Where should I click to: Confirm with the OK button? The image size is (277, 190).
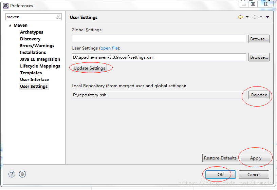pos(220,174)
